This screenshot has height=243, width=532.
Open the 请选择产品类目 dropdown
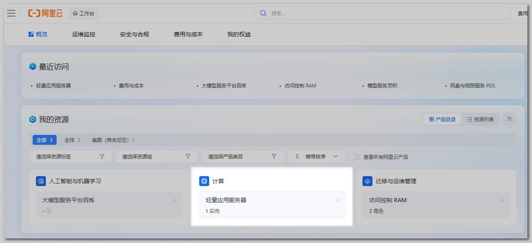coord(243,156)
